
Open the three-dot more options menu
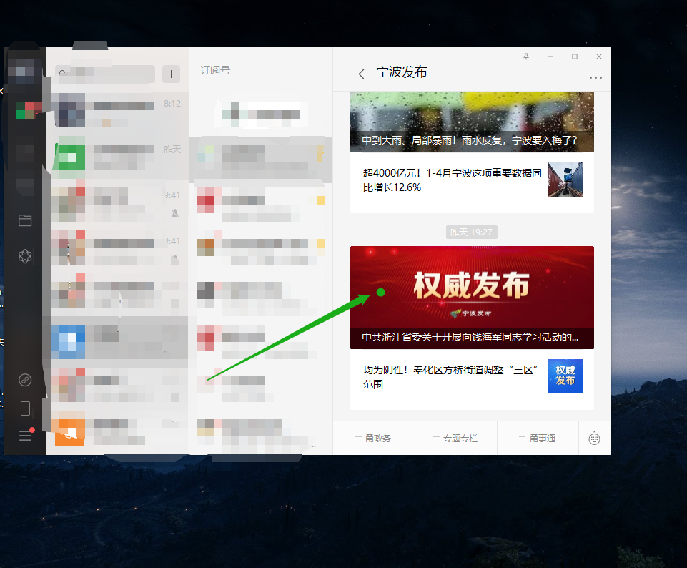(x=595, y=77)
